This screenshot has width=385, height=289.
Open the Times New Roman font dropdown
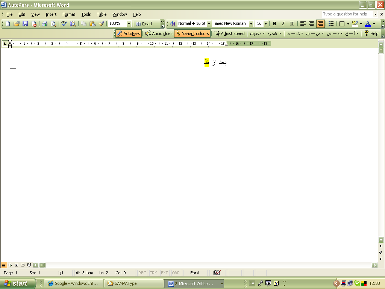[251, 24]
